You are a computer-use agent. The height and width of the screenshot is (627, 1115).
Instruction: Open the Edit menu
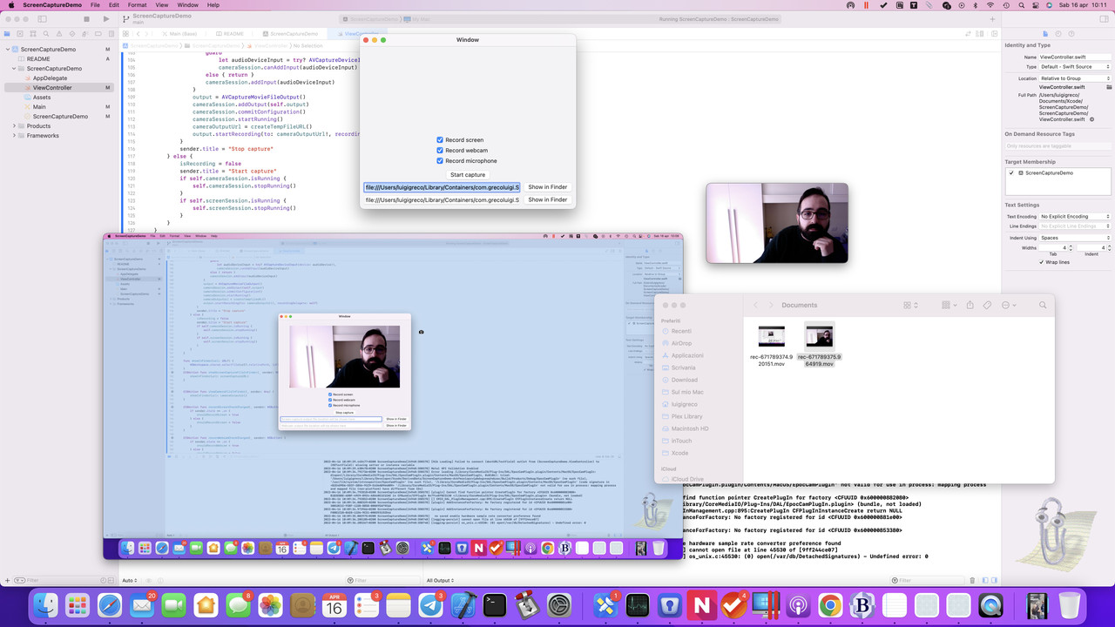pos(113,5)
